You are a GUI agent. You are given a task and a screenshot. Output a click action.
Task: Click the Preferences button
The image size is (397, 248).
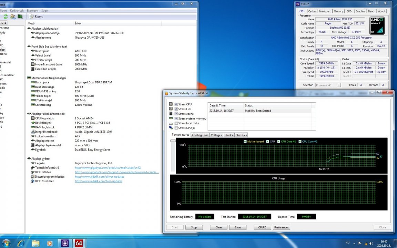[282, 227]
